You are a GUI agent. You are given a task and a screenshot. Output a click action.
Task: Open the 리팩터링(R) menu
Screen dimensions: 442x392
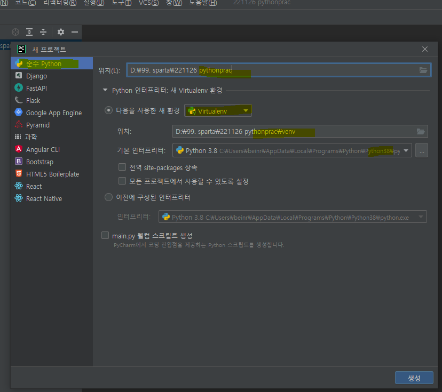60,3
